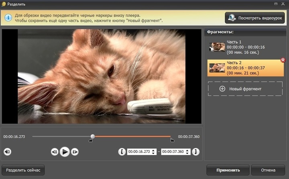The width and height of the screenshot is (289, 179).
Task: Click Применить button
Action: (228, 170)
